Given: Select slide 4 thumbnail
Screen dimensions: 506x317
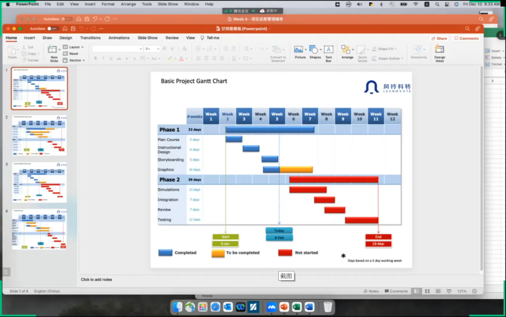Looking at the screenshot, I should point(39,229).
